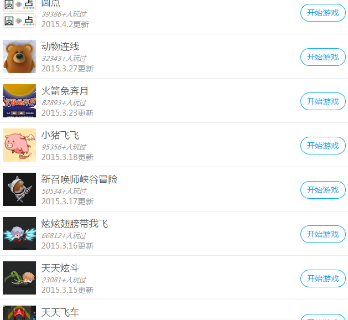Select the 火箭兔奔月 game icon
348x320 pixels.
19,101
